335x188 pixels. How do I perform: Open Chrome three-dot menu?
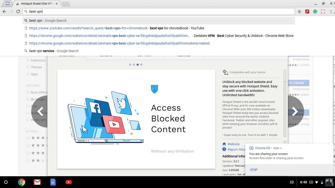pyautogui.click(x=331, y=11)
